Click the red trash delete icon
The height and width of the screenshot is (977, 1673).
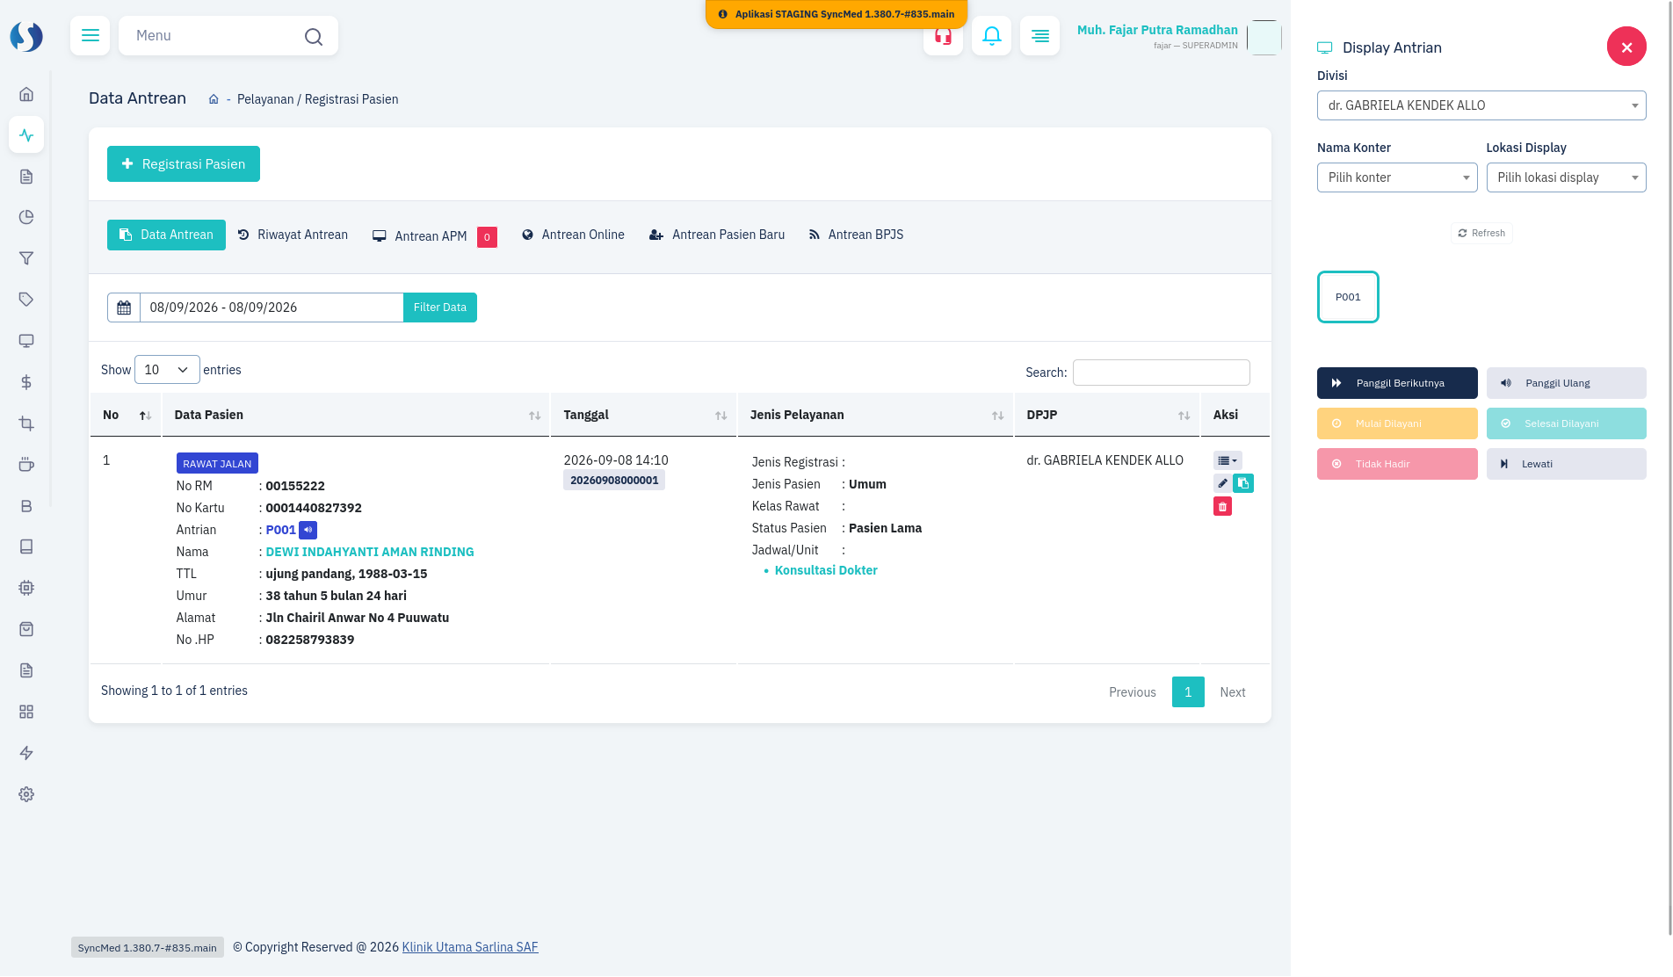[1222, 506]
